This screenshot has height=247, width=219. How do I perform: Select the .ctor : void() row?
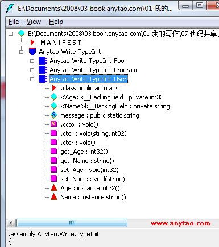click(x=78, y=143)
